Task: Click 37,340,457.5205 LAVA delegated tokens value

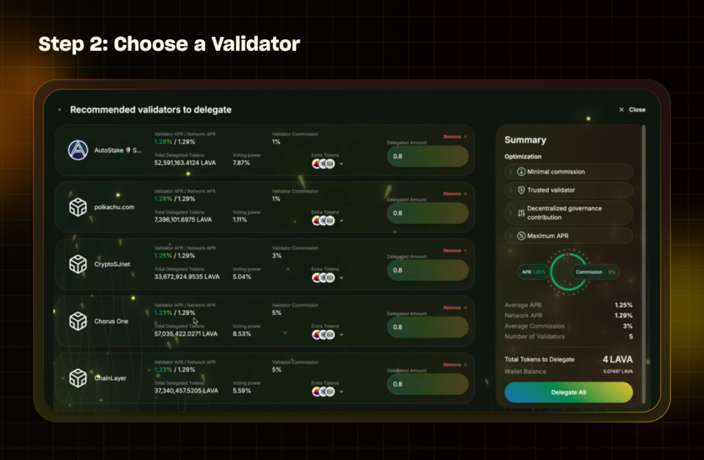Action: [x=186, y=391]
